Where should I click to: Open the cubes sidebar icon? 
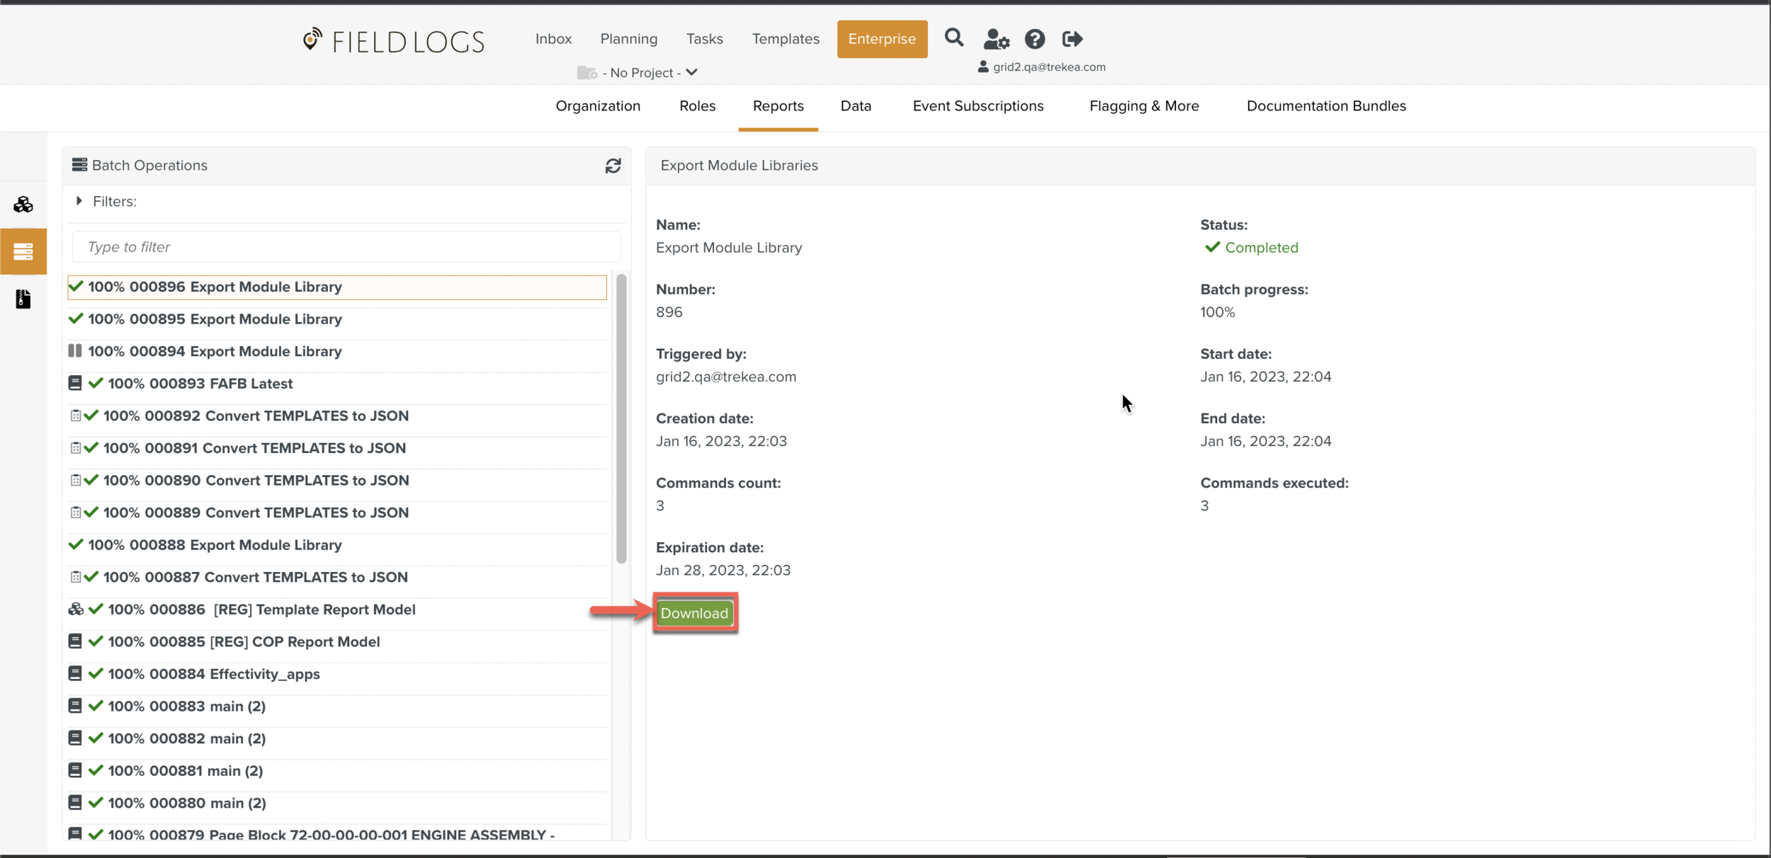tap(23, 205)
